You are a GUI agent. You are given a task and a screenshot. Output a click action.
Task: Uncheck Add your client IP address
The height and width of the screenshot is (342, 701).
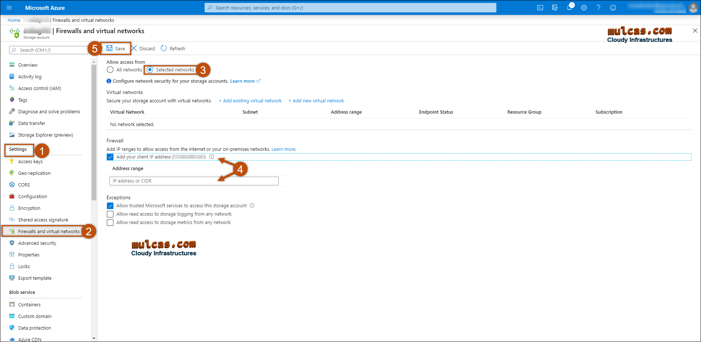110,157
